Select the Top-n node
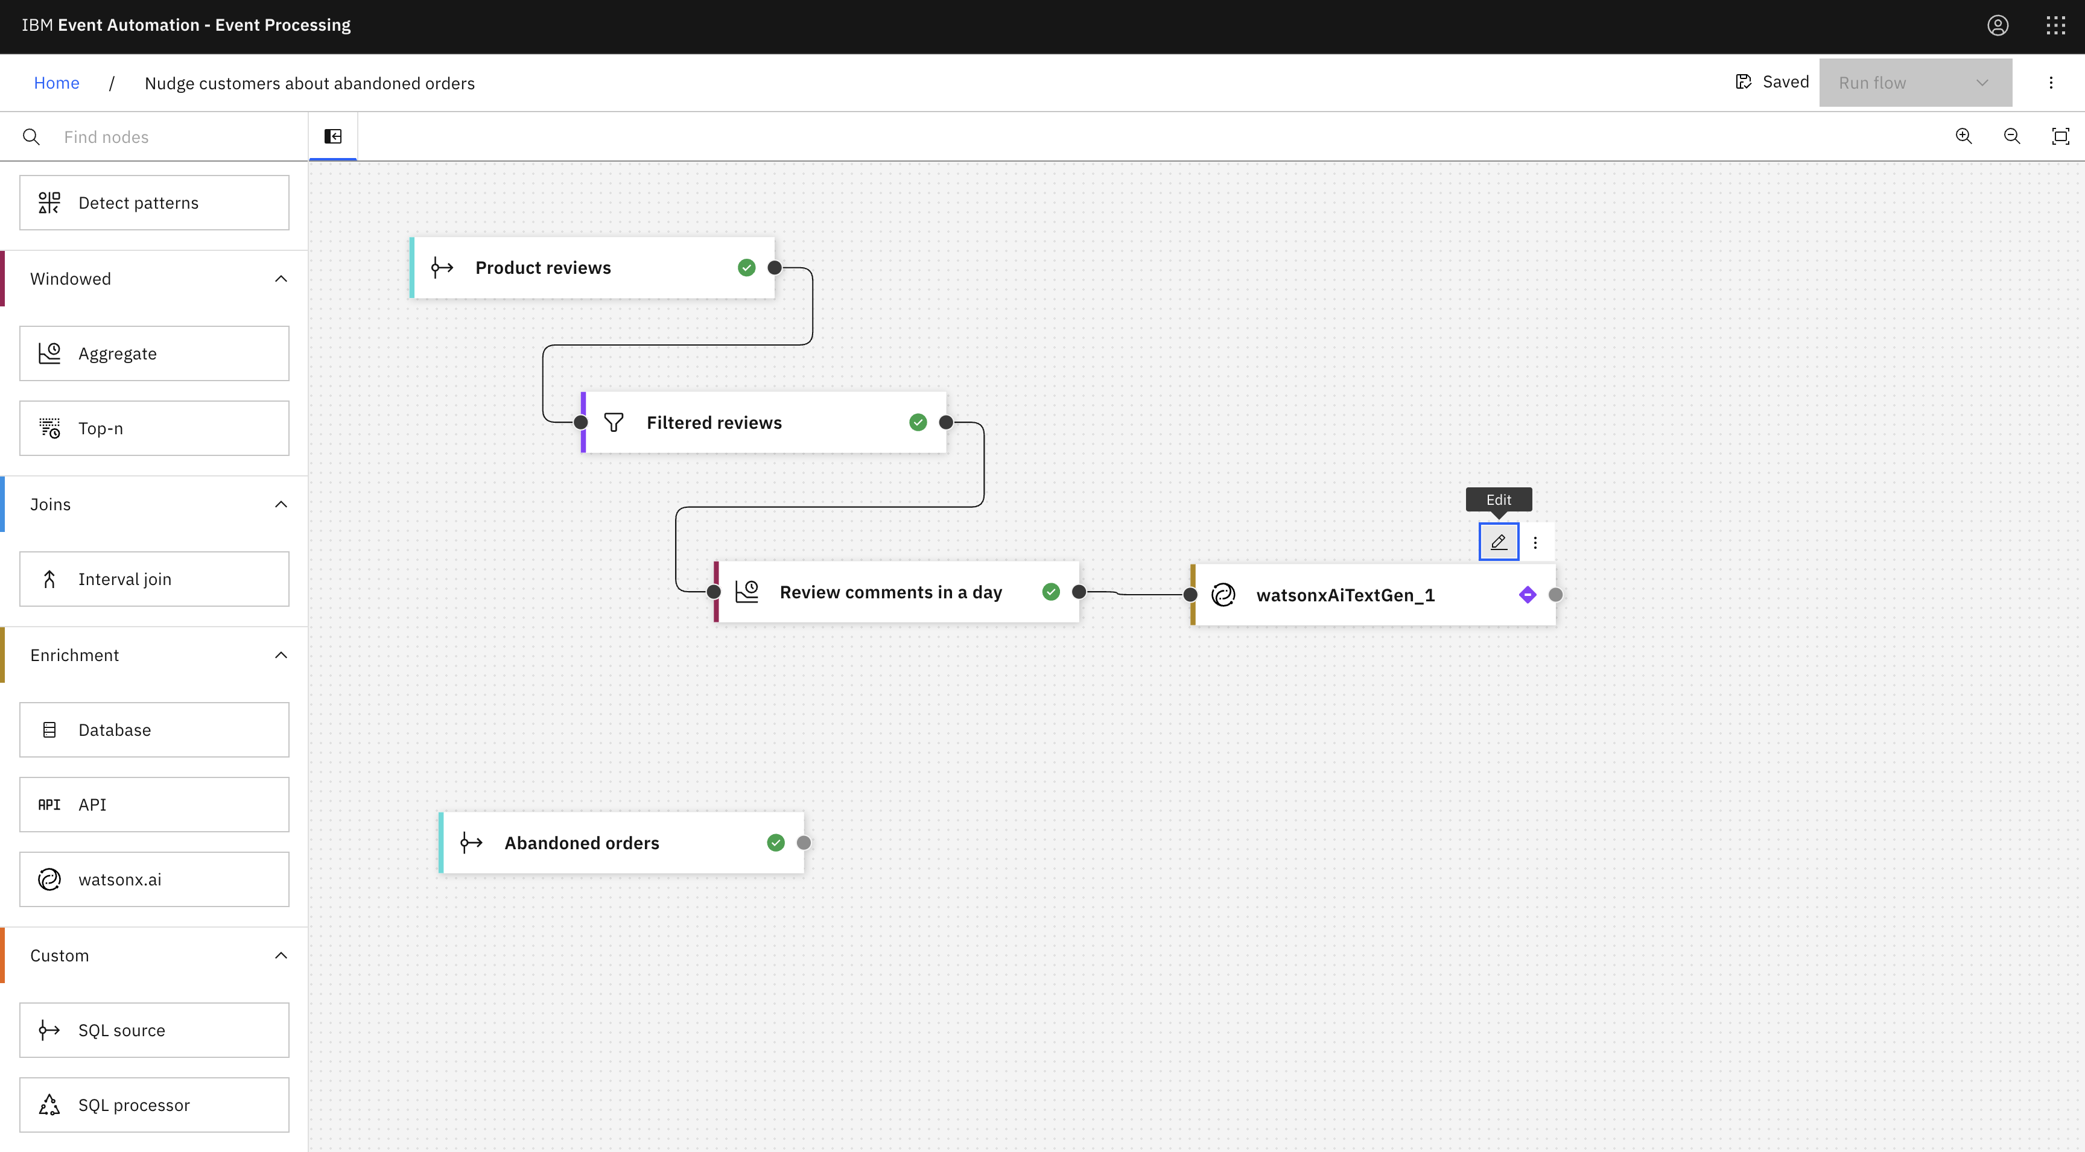Image resolution: width=2085 pixels, height=1152 pixels. coord(154,429)
